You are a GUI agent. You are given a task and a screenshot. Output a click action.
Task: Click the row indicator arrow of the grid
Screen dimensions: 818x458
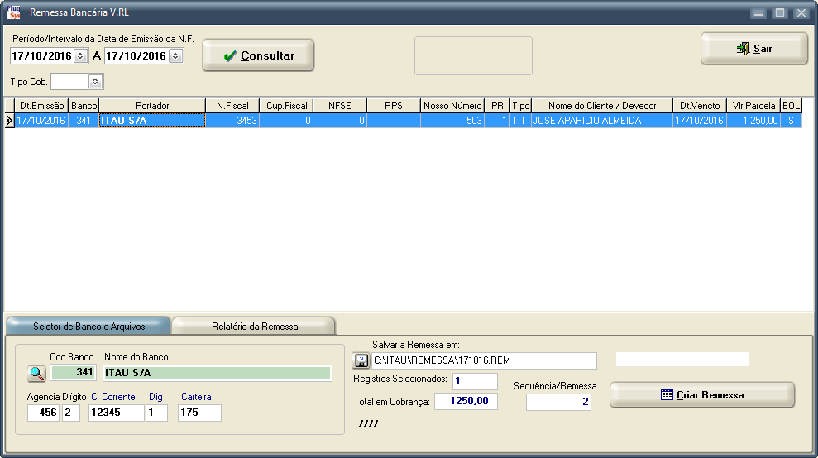pyautogui.click(x=9, y=121)
